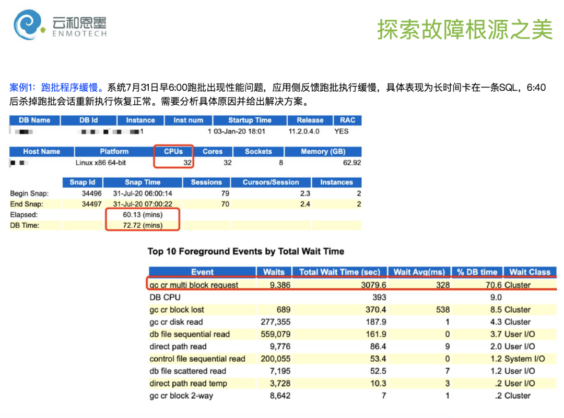Screen dimensions: 564x418
Task: Select the DB Time: row label
Action: tap(25, 226)
